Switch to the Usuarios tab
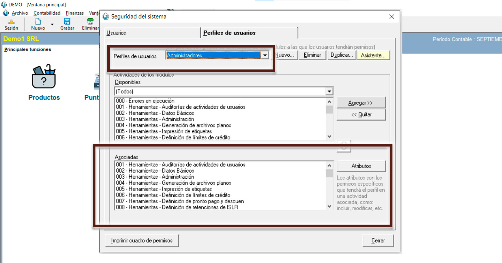The height and width of the screenshot is (263, 502). 116,33
